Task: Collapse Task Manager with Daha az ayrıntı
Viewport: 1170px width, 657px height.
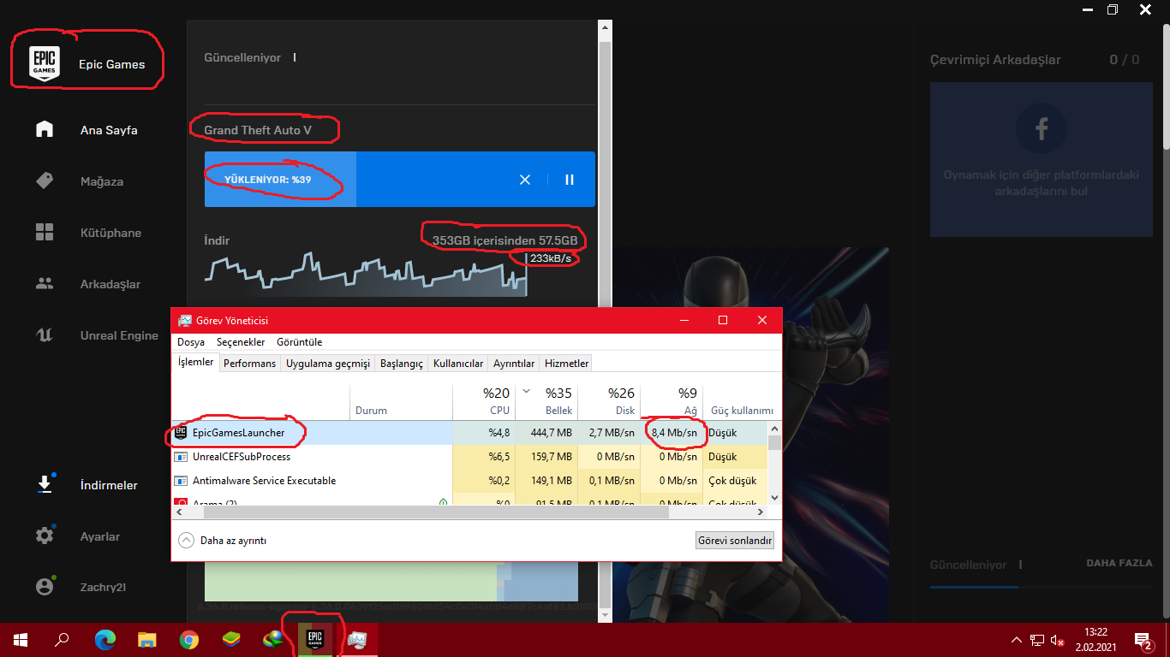Action: [222, 541]
